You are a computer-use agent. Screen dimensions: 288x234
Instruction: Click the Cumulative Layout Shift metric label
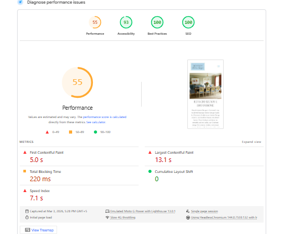coord(174,172)
